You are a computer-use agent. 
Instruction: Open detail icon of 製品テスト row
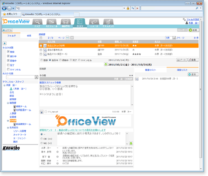[x=45, y=54]
